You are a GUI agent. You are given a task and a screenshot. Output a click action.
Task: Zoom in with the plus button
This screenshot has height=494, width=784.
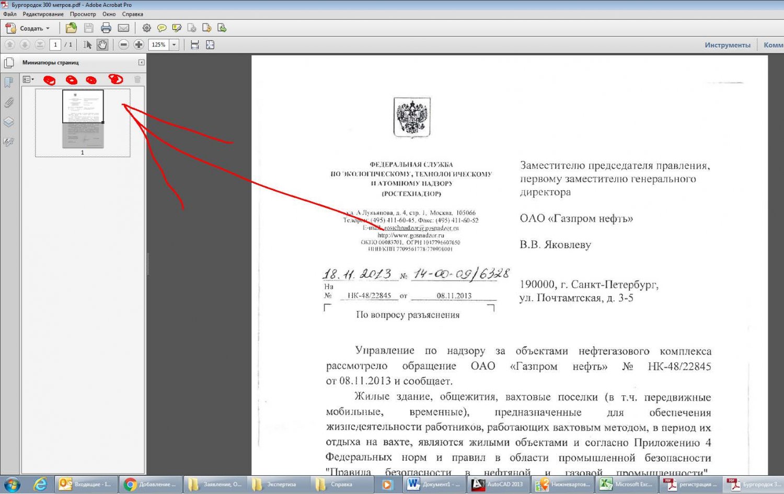click(x=139, y=45)
